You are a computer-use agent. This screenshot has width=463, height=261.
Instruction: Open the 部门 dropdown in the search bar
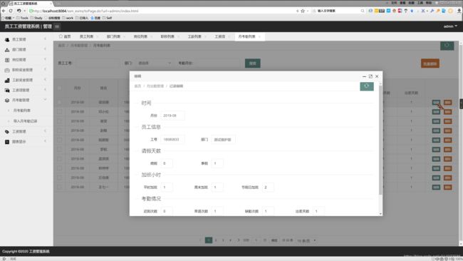[154, 63]
